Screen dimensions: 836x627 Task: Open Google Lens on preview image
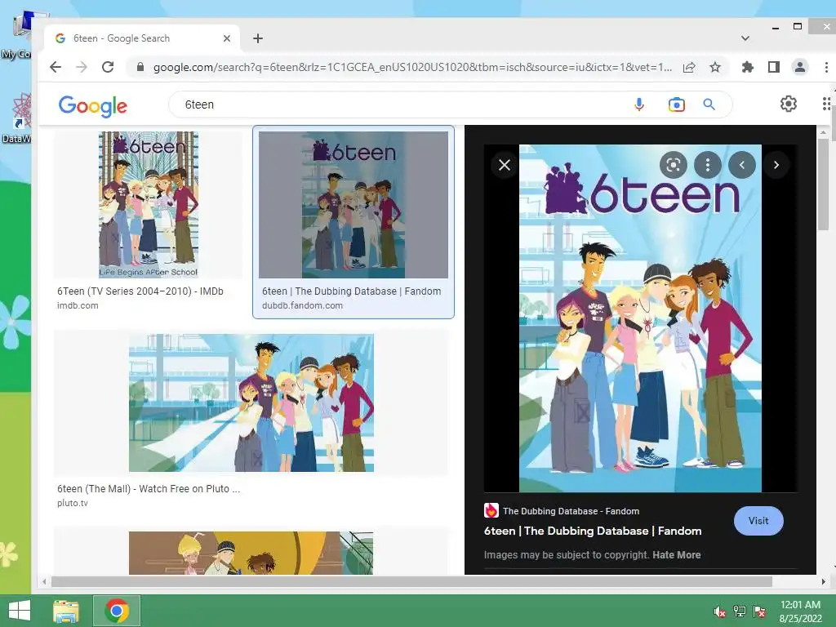click(674, 165)
